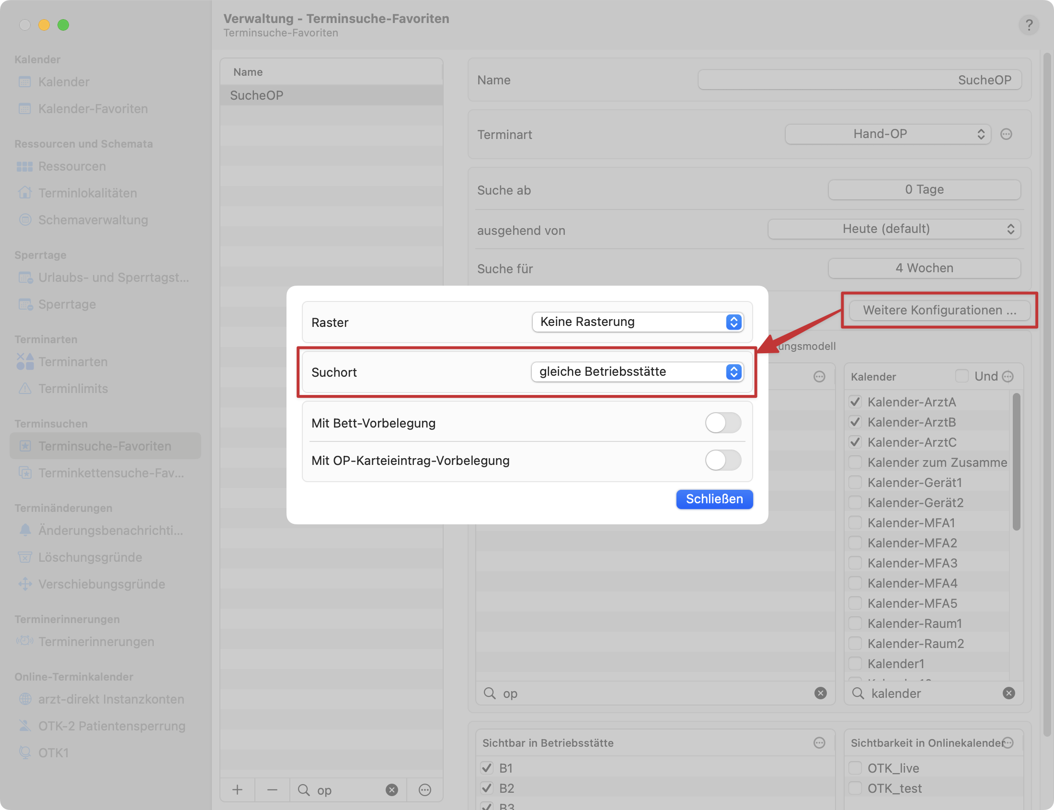Click the Name column header
Viewport: 1054px width, 810px height.
tap(332, 72)
